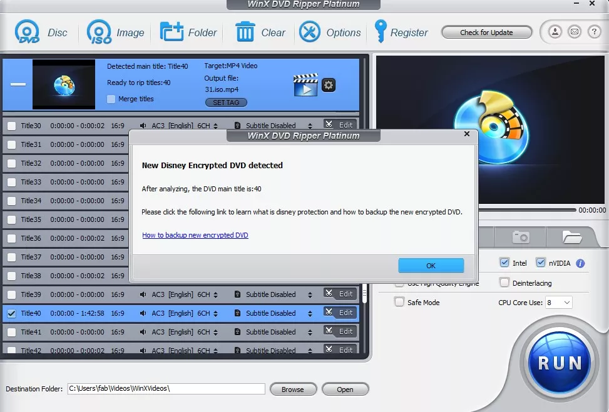Load an ISO Image source
609x412 pixels.
[116, 32]
